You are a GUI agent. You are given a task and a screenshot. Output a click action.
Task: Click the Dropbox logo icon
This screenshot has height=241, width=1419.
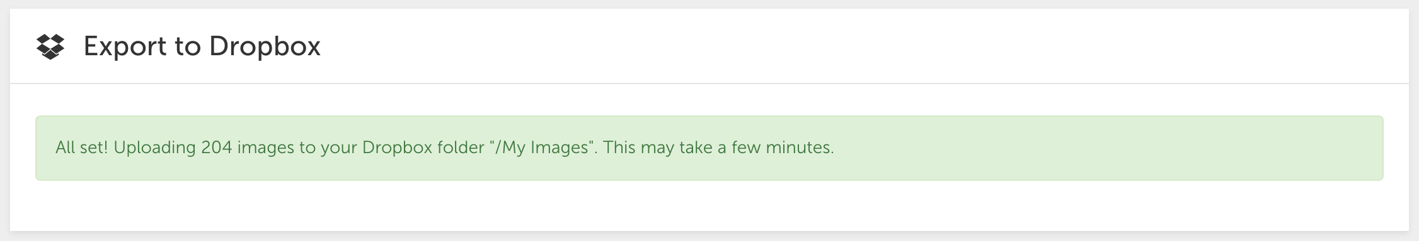click(x=50, y=46)
